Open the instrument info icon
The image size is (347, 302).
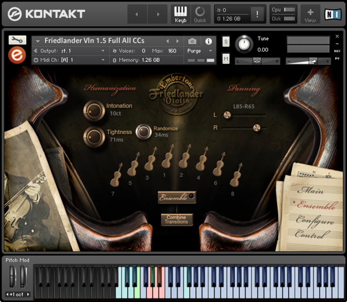pyautogui.click(x=209, y=41)
